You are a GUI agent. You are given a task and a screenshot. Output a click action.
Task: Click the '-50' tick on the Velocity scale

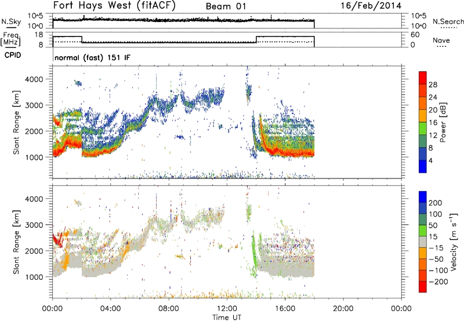[x=436, y=259]
